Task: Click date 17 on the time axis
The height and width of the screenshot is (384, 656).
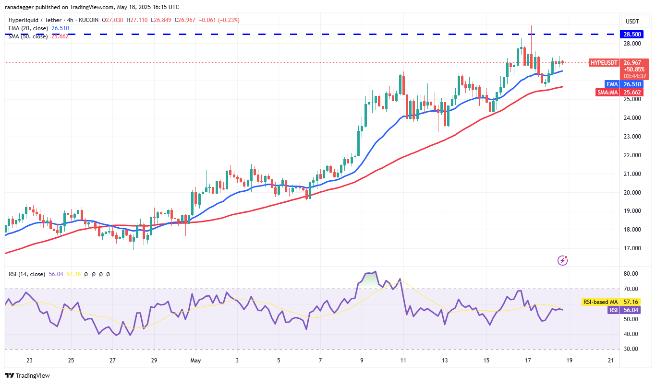Action: pos(528,361)
